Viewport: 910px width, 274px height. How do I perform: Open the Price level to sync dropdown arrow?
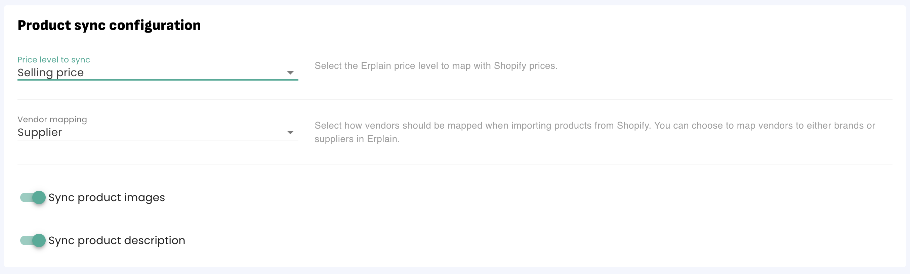(290, 73)
